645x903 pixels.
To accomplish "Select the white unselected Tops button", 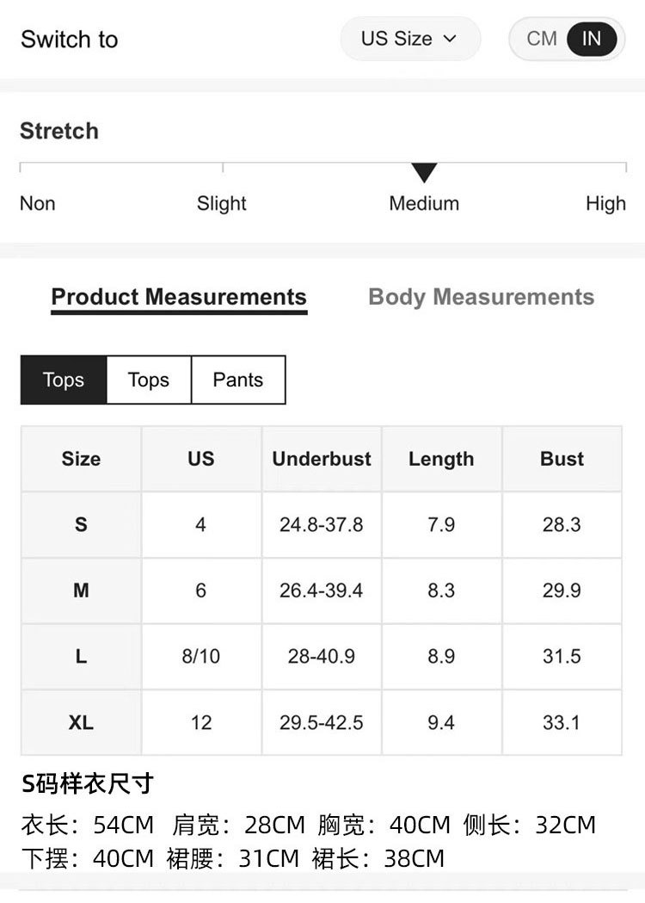I will pos(149,380).
